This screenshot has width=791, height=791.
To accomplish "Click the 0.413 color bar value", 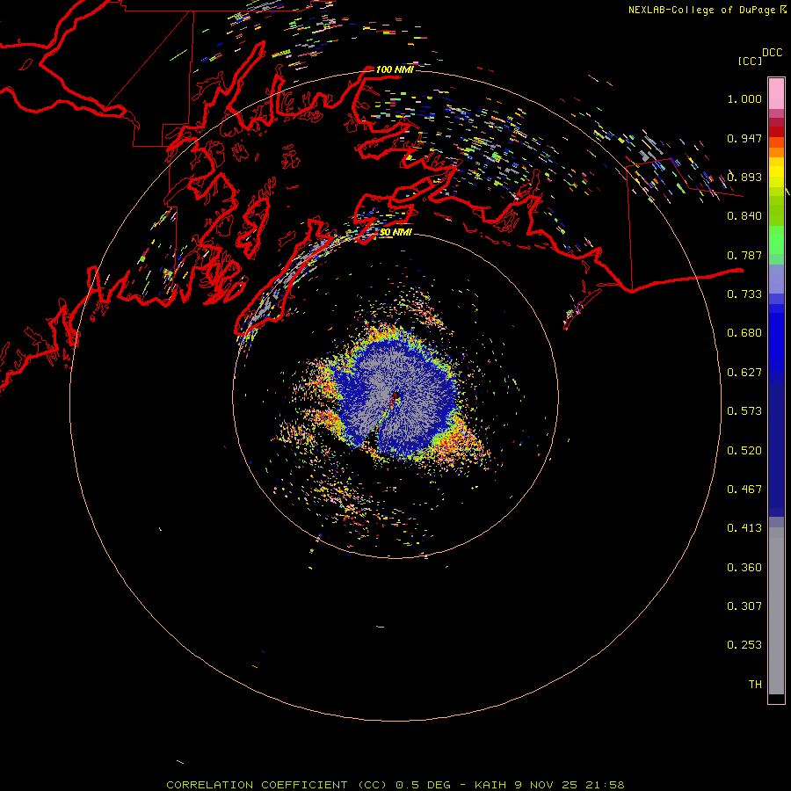I will click(x=744, y=528).
